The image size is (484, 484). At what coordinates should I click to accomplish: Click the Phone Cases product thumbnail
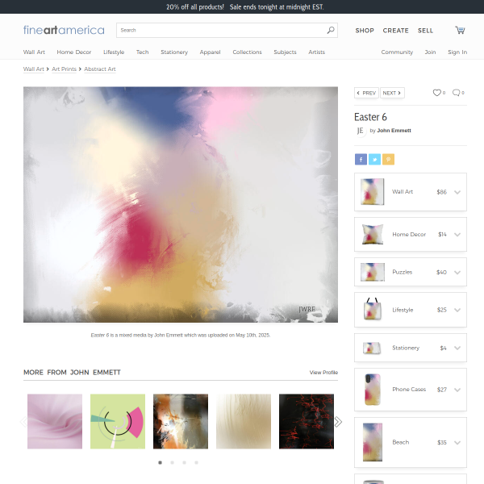(x=373, y=390)
